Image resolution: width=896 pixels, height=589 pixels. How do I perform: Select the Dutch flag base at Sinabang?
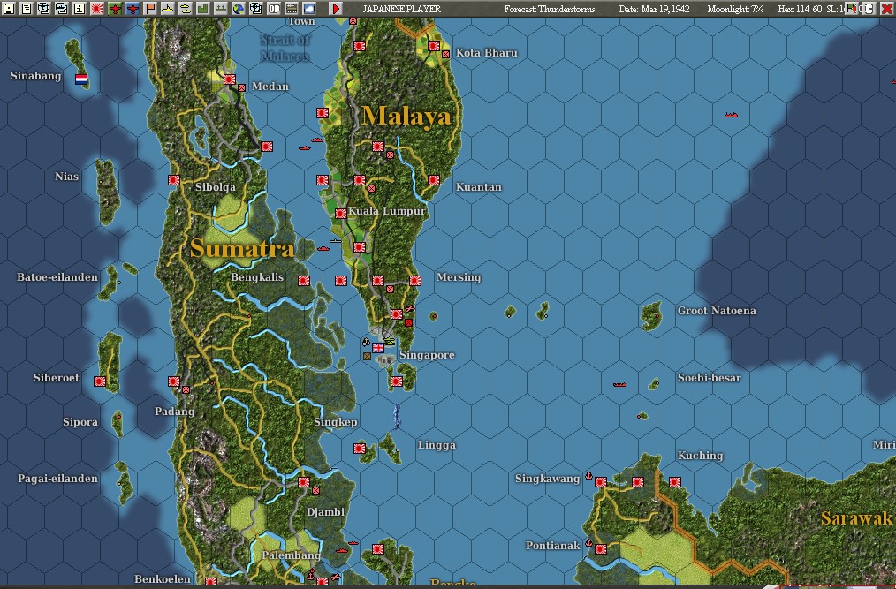point(81,79)
